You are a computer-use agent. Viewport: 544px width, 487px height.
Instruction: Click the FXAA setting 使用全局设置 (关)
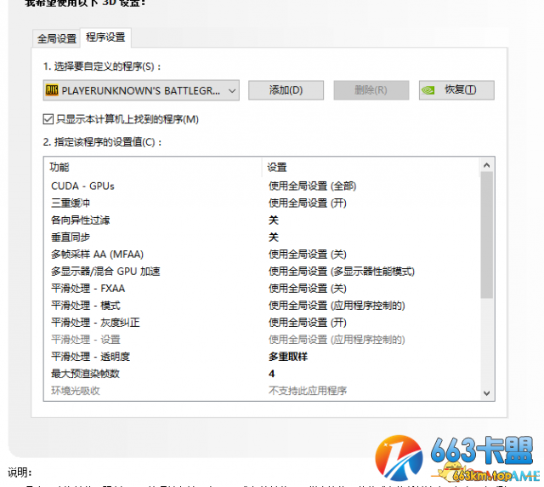[308, 289]
